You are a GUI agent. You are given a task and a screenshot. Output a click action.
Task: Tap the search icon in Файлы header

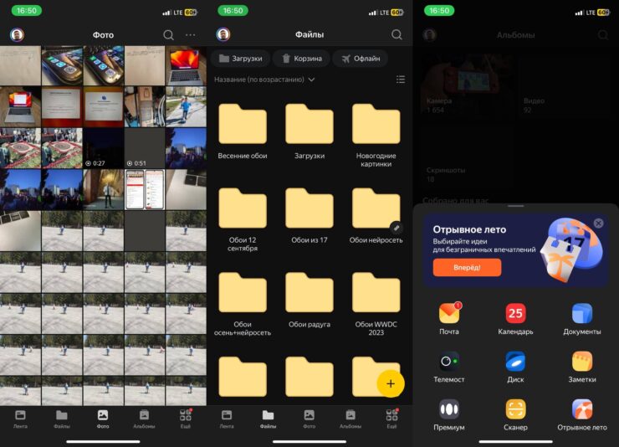(396, 34)
